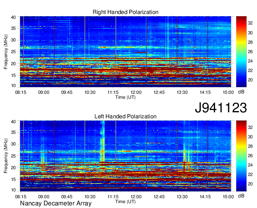257x208 pixels.
Task: Click the "dB" label beside the Left Handed colorbar
Action: pos(241,196)
